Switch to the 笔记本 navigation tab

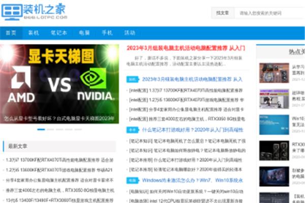click(59, 33)
